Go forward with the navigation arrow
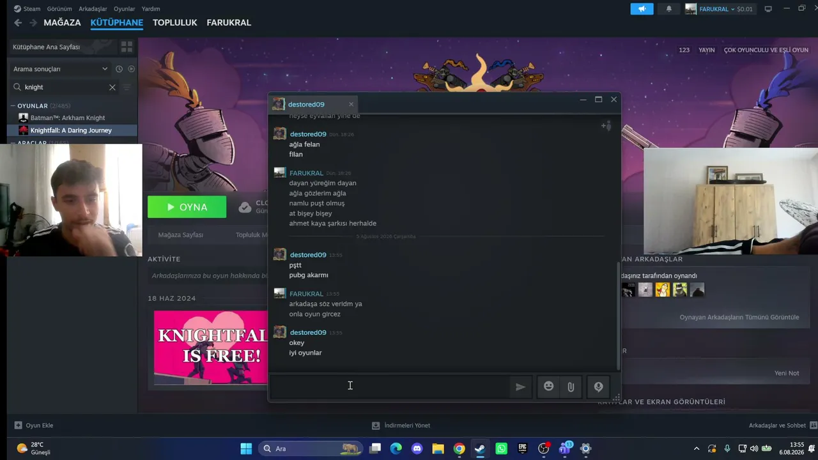Viewport: 818px width, 460px height. click(x=33, y=22)
